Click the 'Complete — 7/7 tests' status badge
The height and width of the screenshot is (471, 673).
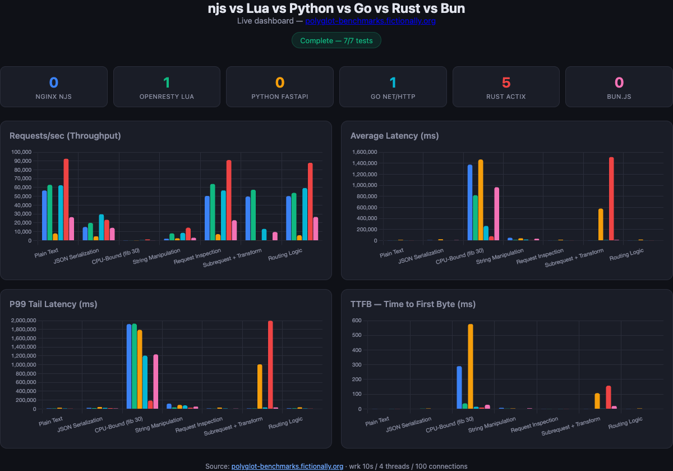click(336, 40)
